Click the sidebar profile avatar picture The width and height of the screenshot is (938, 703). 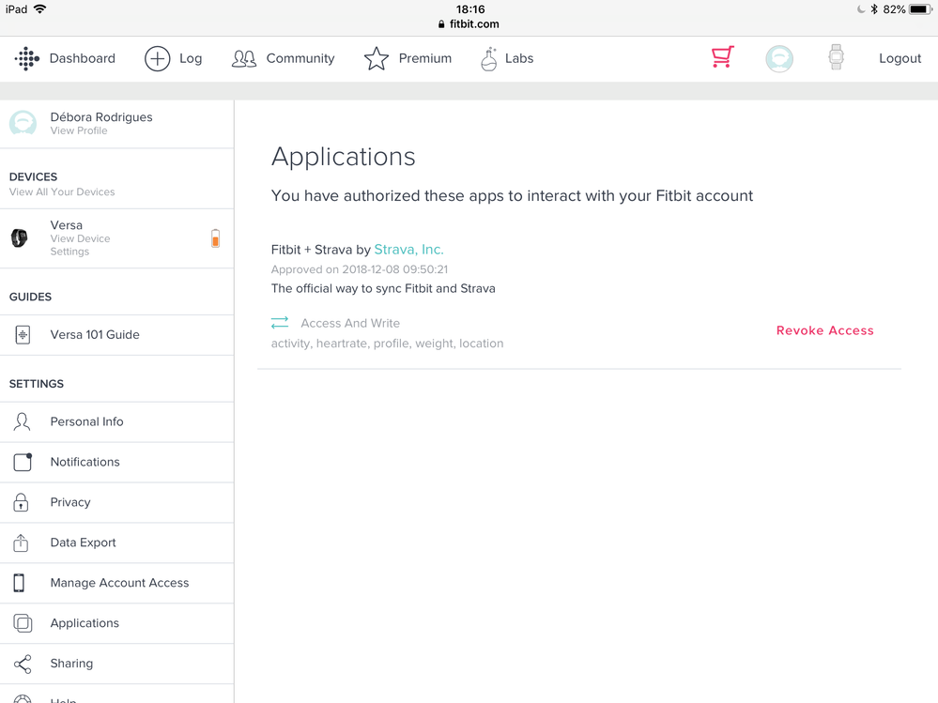click(23, 123)
